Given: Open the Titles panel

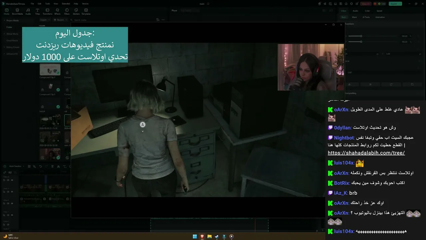Looking at the screenshot, I should tap(38, 12).
